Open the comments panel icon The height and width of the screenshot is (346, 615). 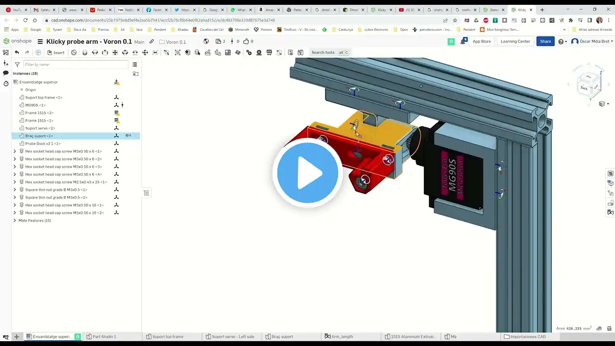point(6,73)
